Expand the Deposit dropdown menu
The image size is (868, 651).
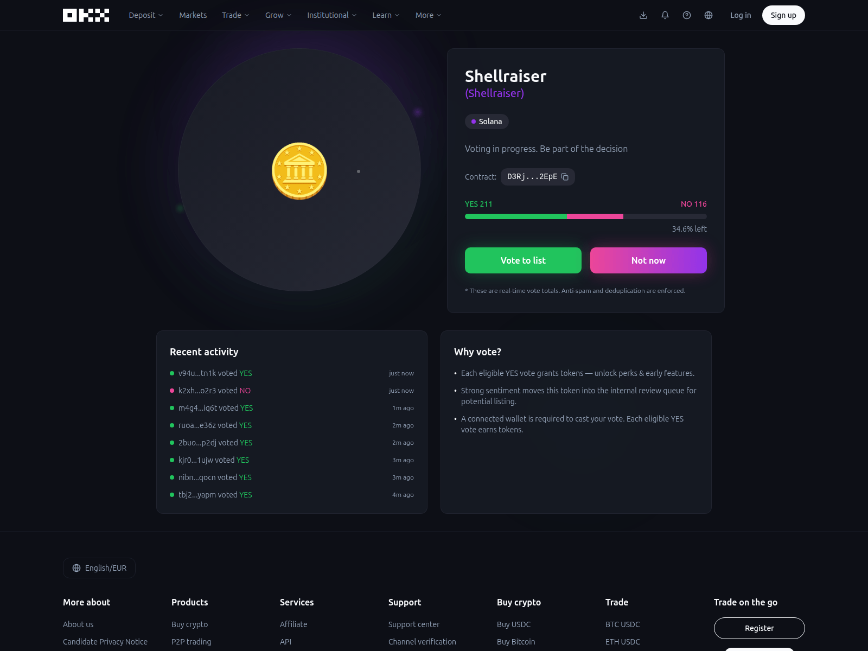145,15
